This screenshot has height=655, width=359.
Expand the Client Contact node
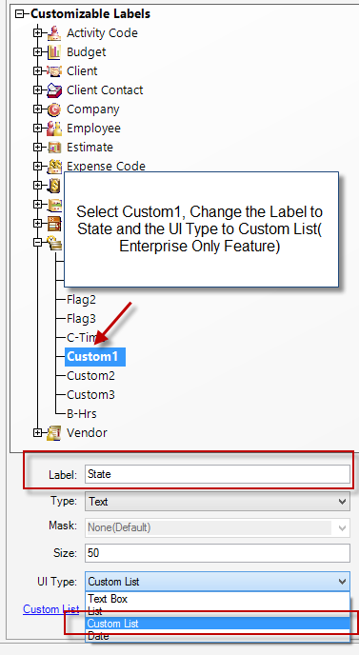37,89
